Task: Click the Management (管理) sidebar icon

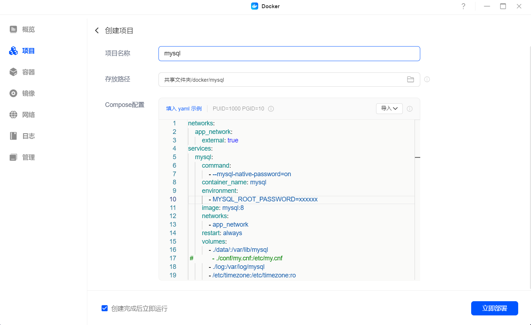Action: point(13,157)
